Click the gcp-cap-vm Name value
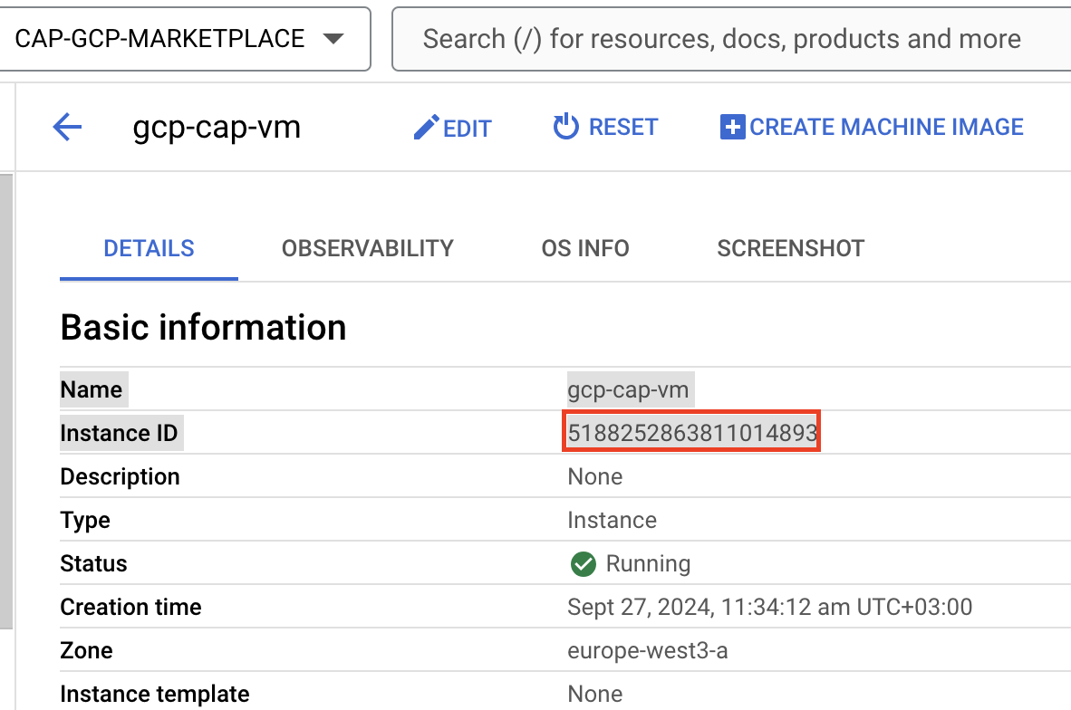 (630, 390)
